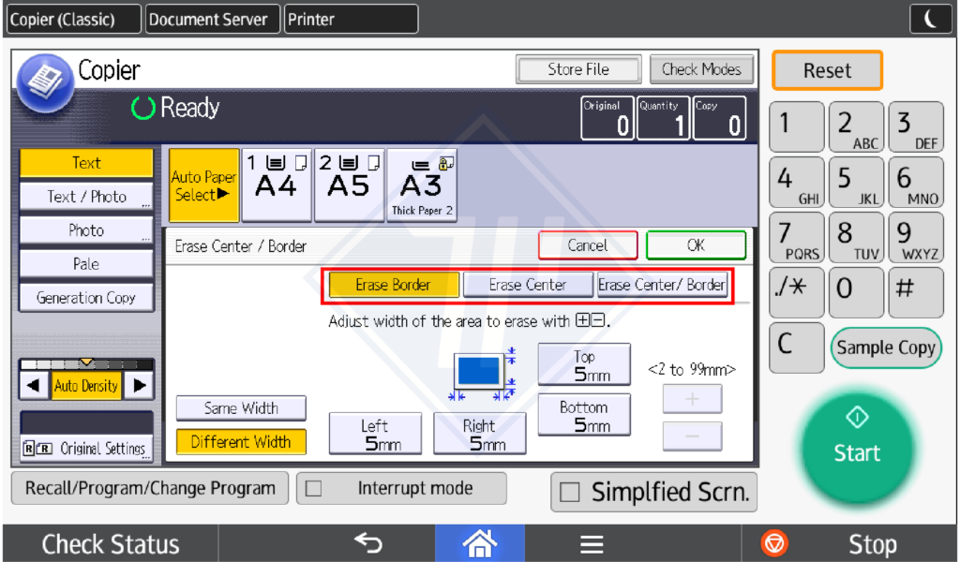This screenshot has width=960, height=562.
Task: Decrease density with left arrow
Action: coord(34,386)
